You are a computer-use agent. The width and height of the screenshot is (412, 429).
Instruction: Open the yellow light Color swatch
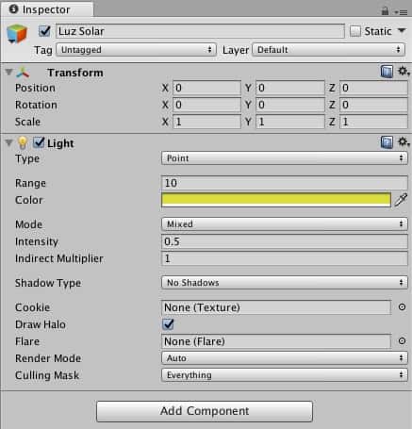pos(276,200)
